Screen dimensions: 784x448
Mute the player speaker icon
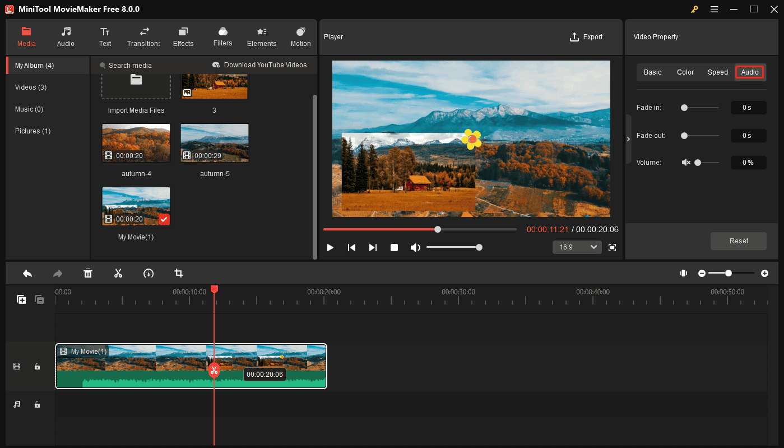[415, 247]
